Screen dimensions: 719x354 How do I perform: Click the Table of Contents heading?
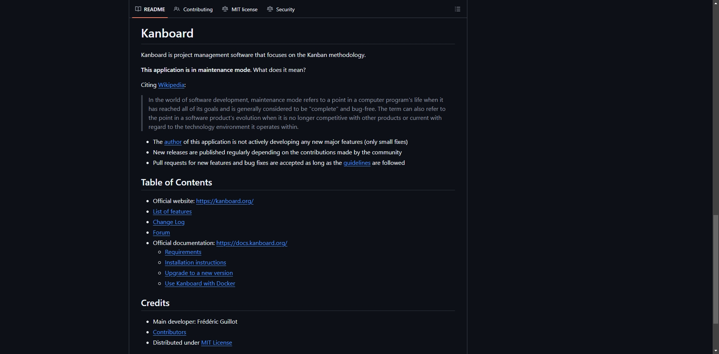pos(176,182)
